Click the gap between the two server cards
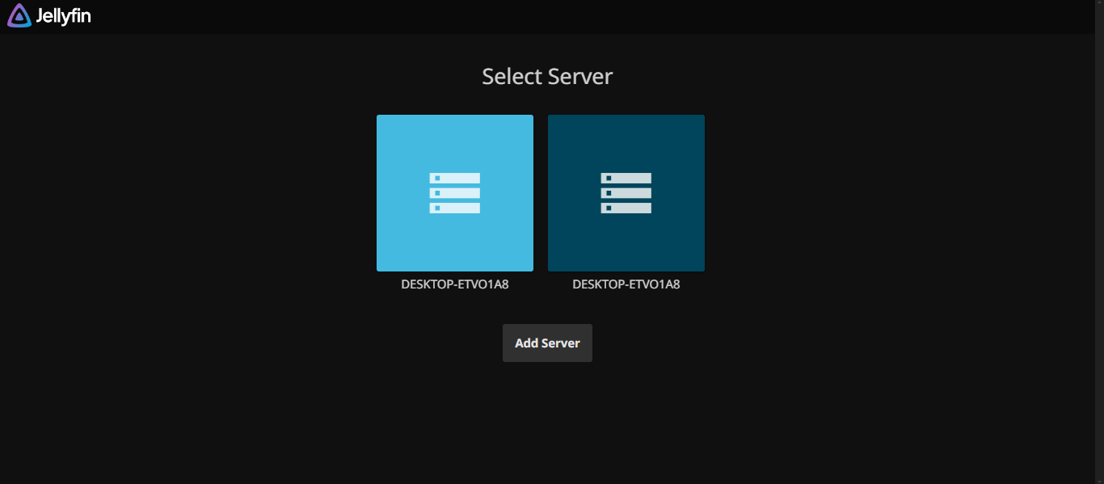This screenshot has width=1104, height=484. tap(541, 193)
